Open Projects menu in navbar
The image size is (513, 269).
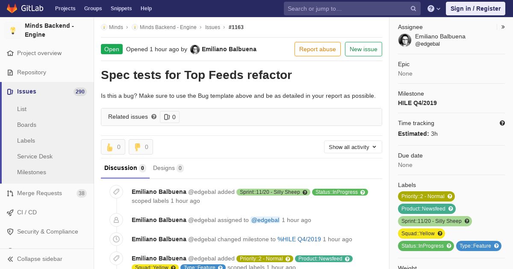pyautogui.click(x=65, y=9)
